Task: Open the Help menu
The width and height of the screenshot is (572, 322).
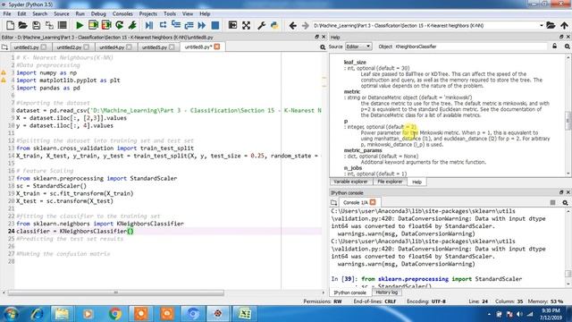Action: click(205, 13)
